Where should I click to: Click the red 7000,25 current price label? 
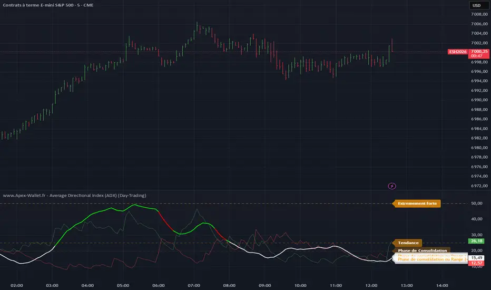point(476,52)
